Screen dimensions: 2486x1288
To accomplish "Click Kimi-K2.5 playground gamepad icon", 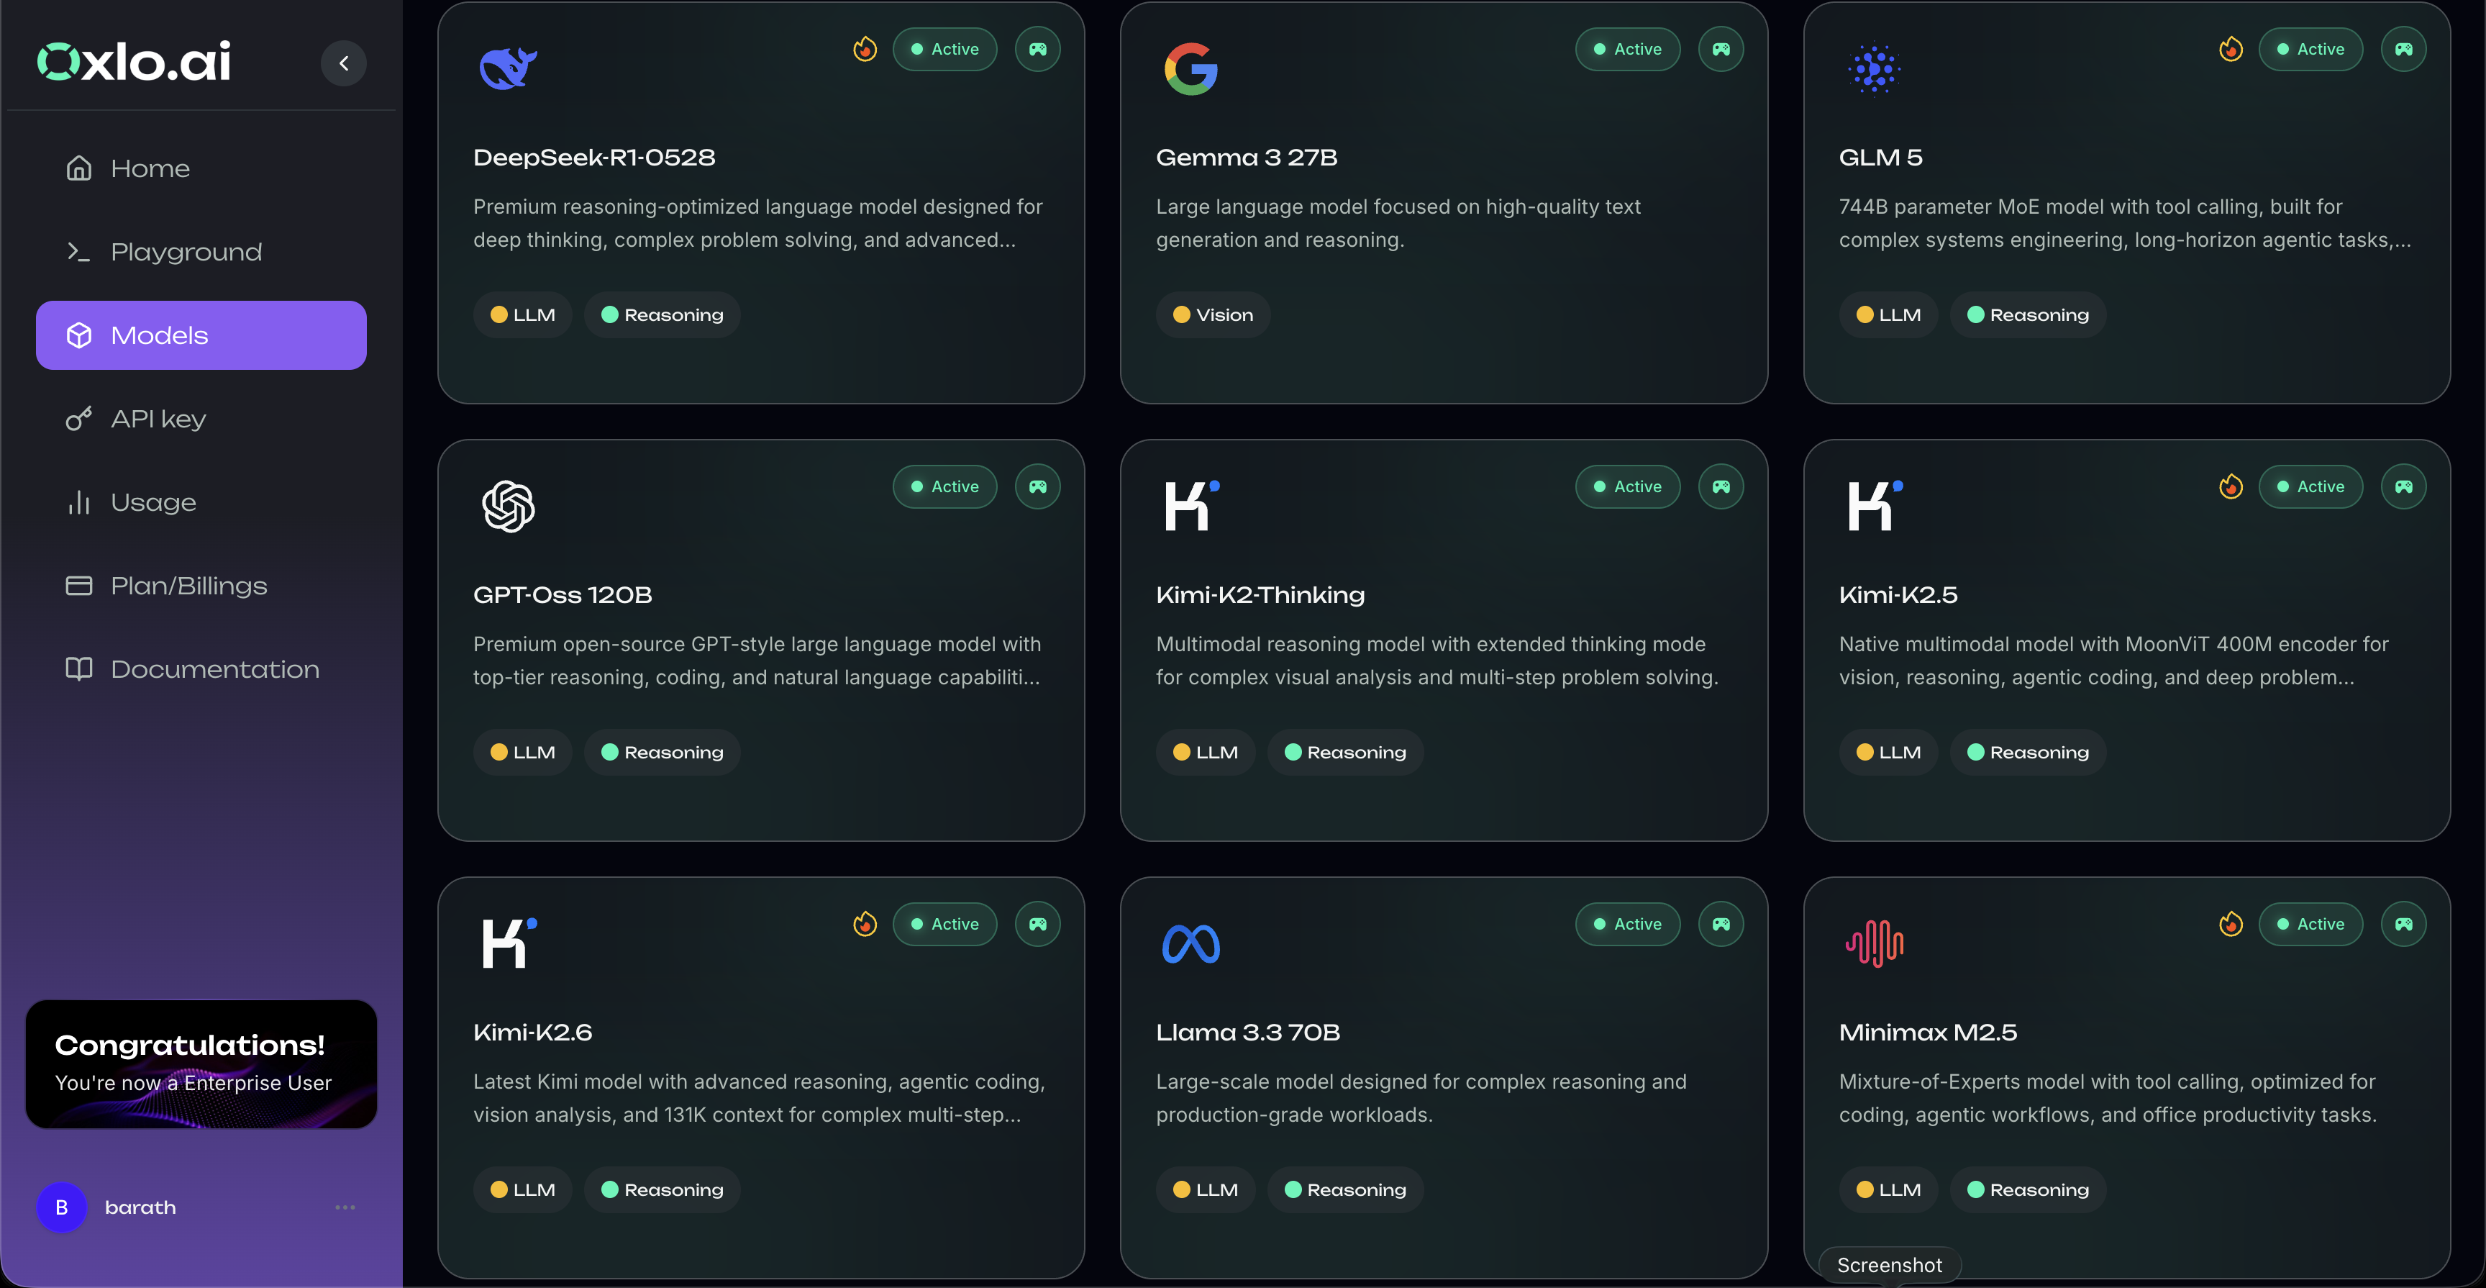I will coord(2404,486).
